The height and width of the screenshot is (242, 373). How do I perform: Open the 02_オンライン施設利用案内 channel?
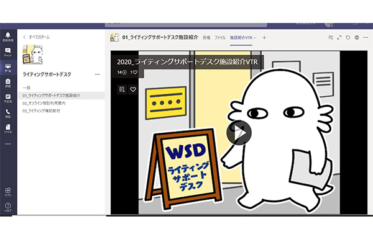44,103
